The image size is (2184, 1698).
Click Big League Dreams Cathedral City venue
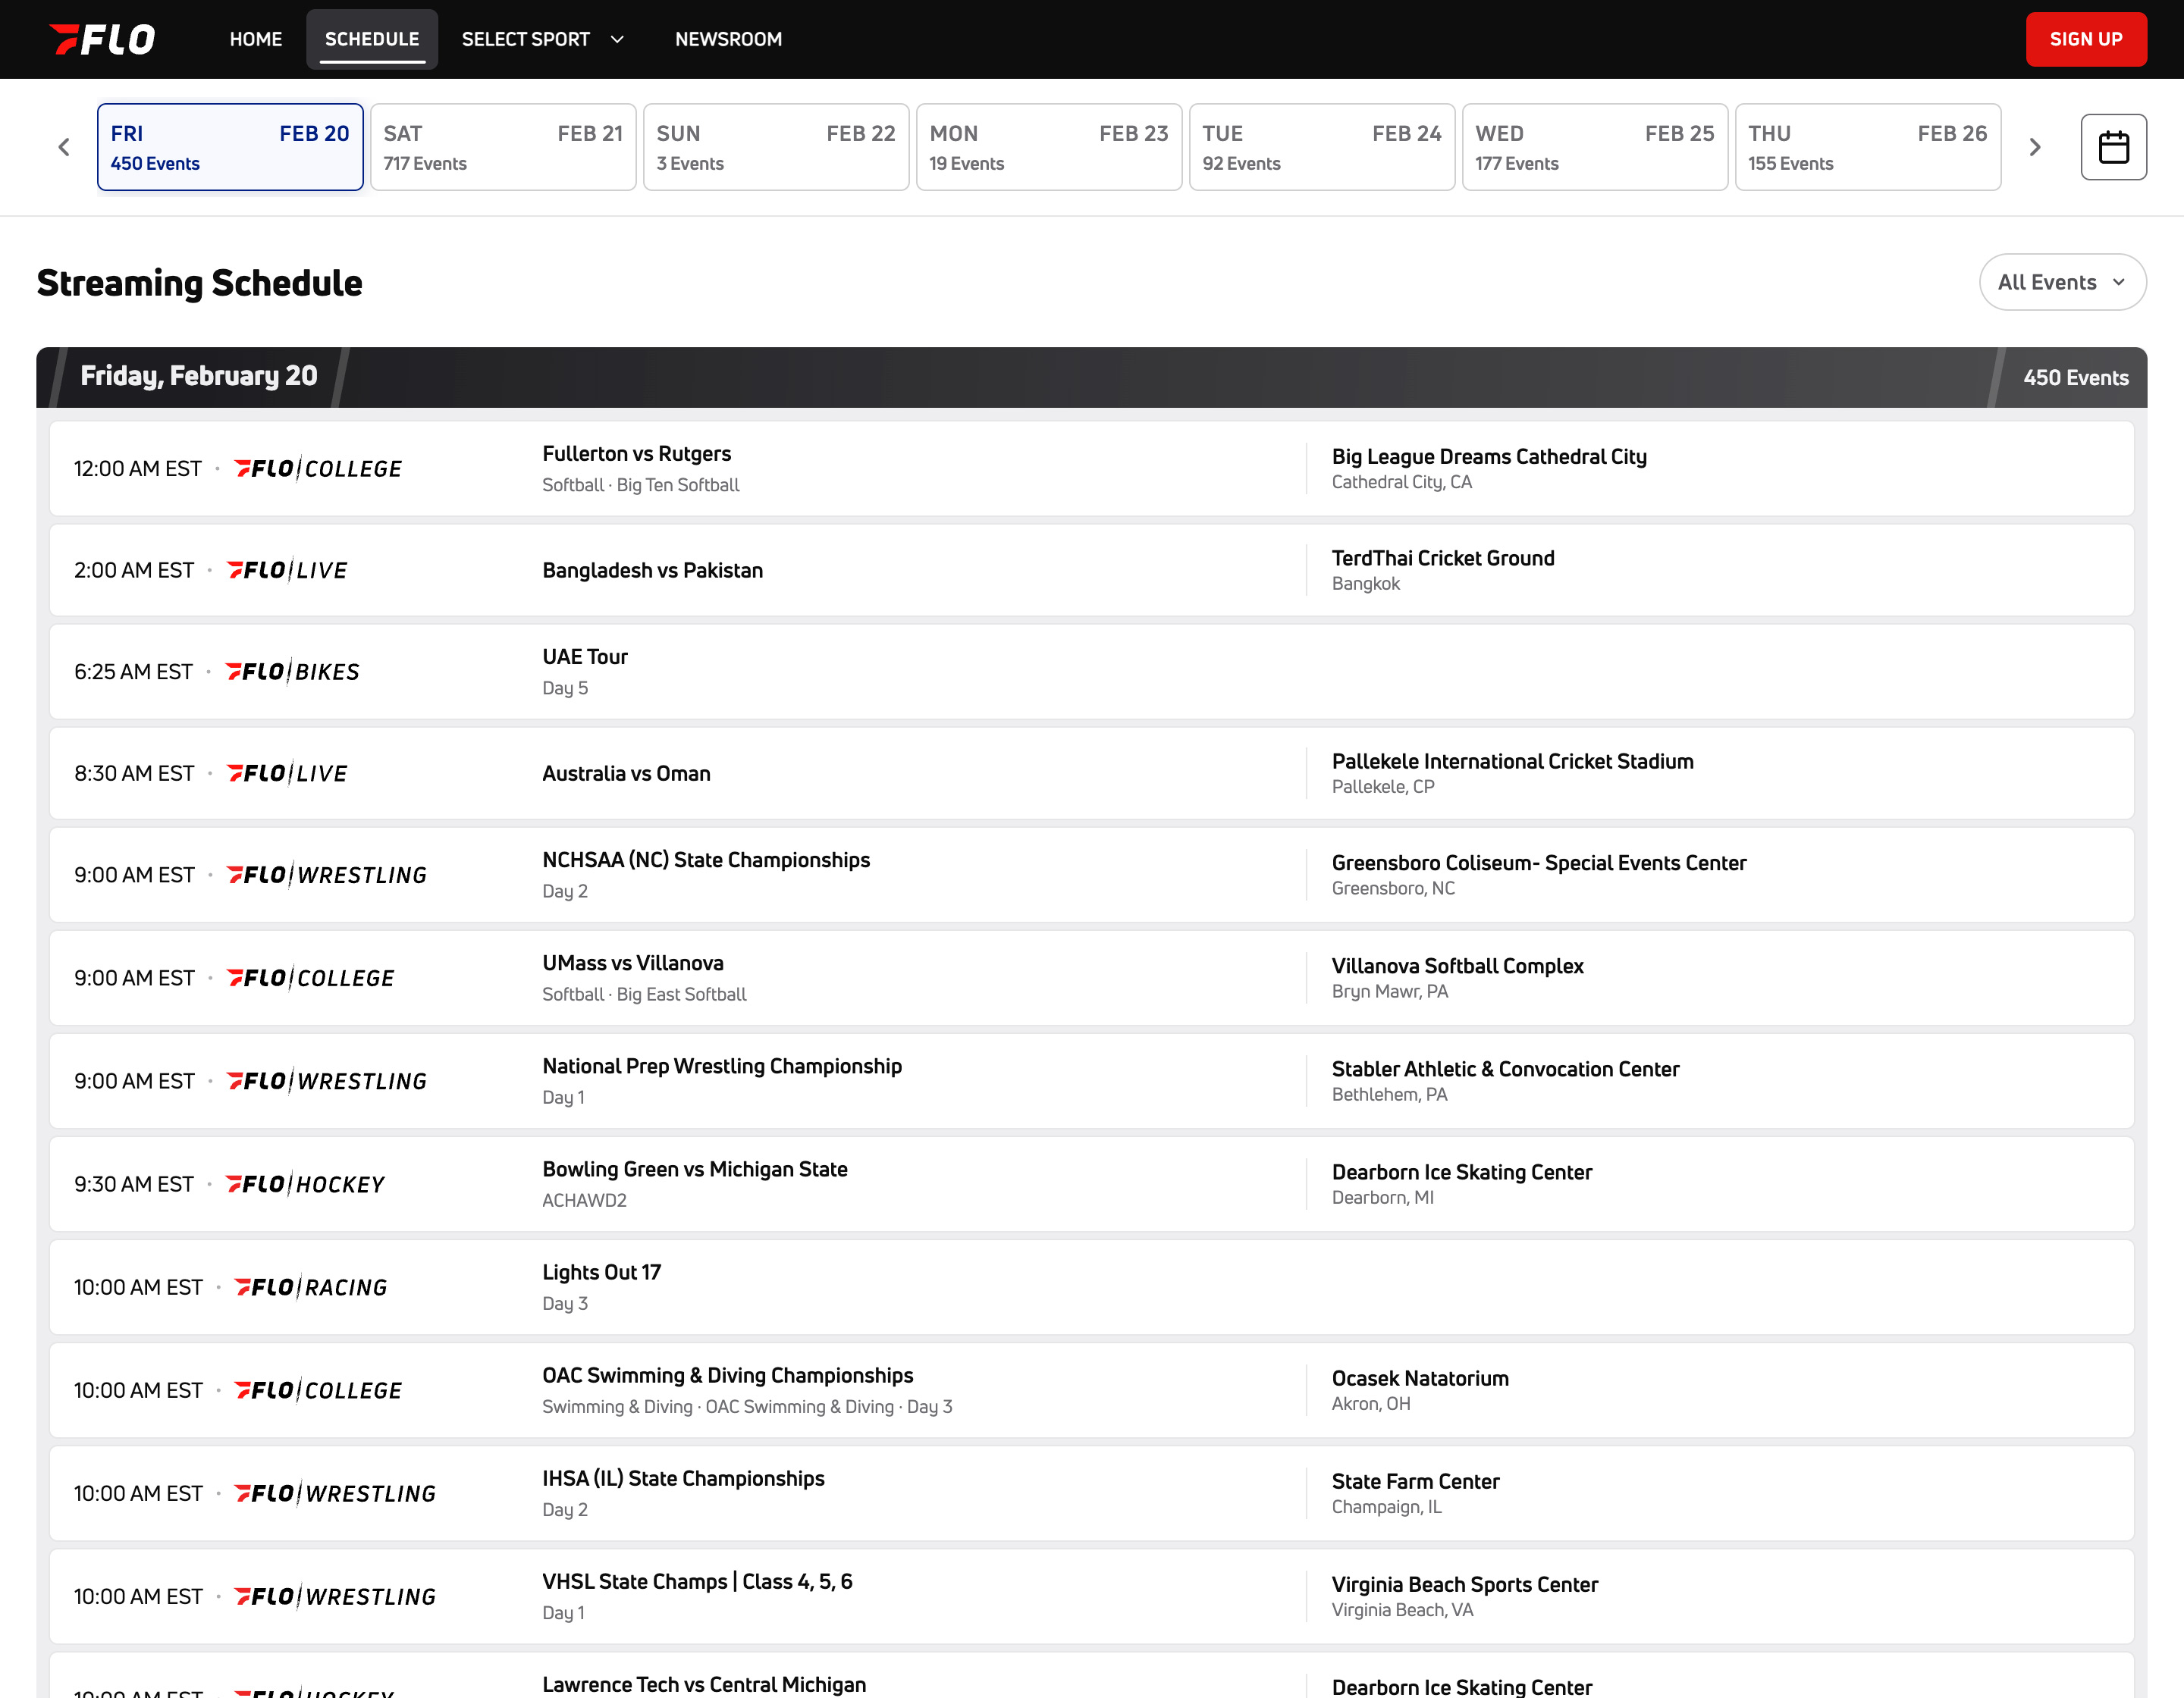click(x=1489, y=457)
